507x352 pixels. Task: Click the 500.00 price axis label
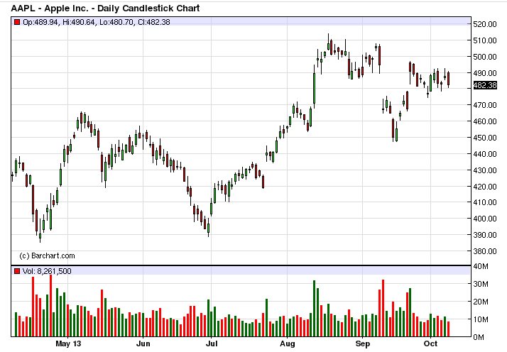click(485, 57)
